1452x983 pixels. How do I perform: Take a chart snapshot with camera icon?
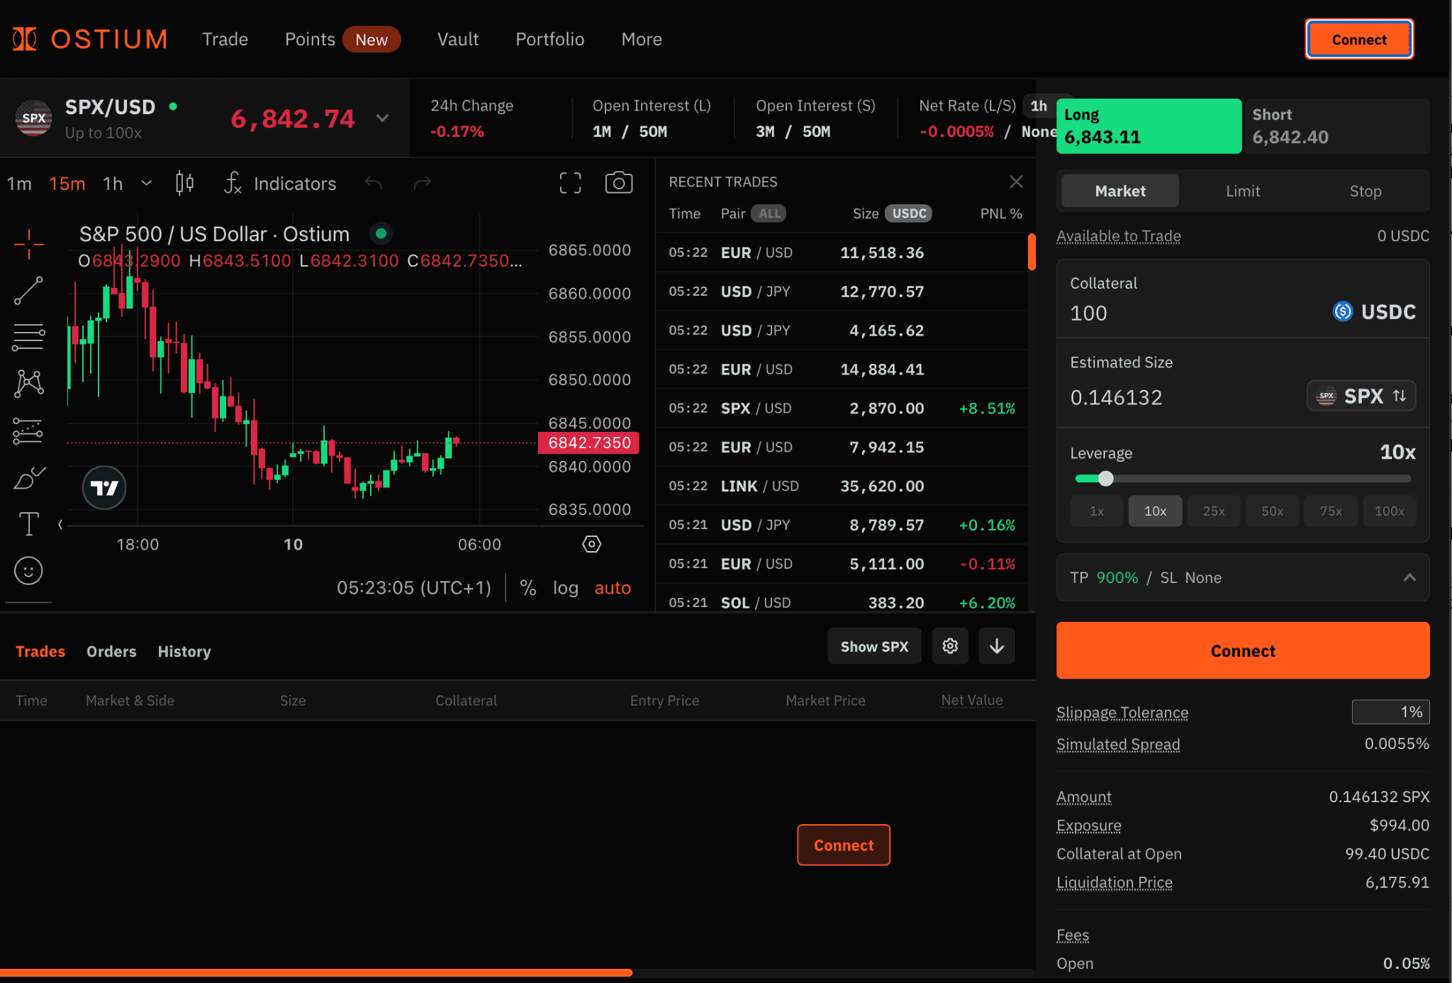pyautogui.click(x=618, y=183)
